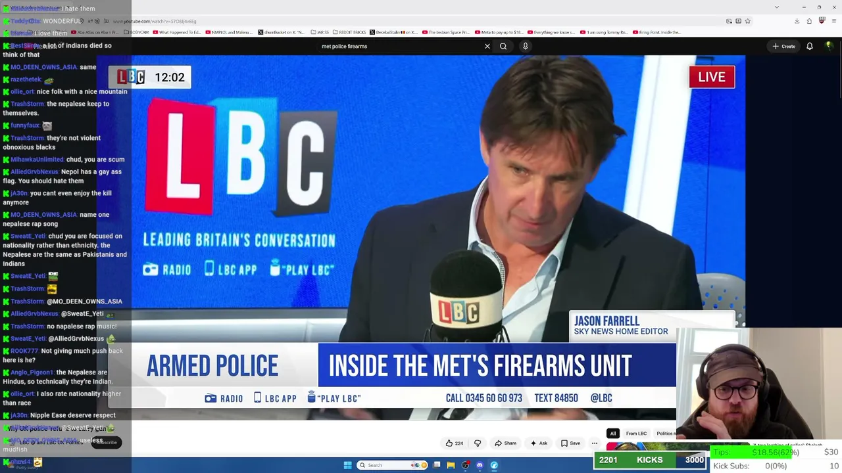Click the YouTube search magnifier button

[503, 46]
